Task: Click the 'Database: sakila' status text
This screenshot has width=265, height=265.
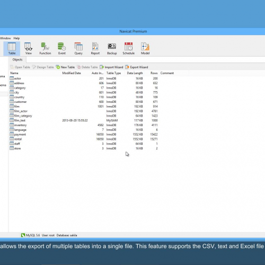Action: tap(67, 235)
